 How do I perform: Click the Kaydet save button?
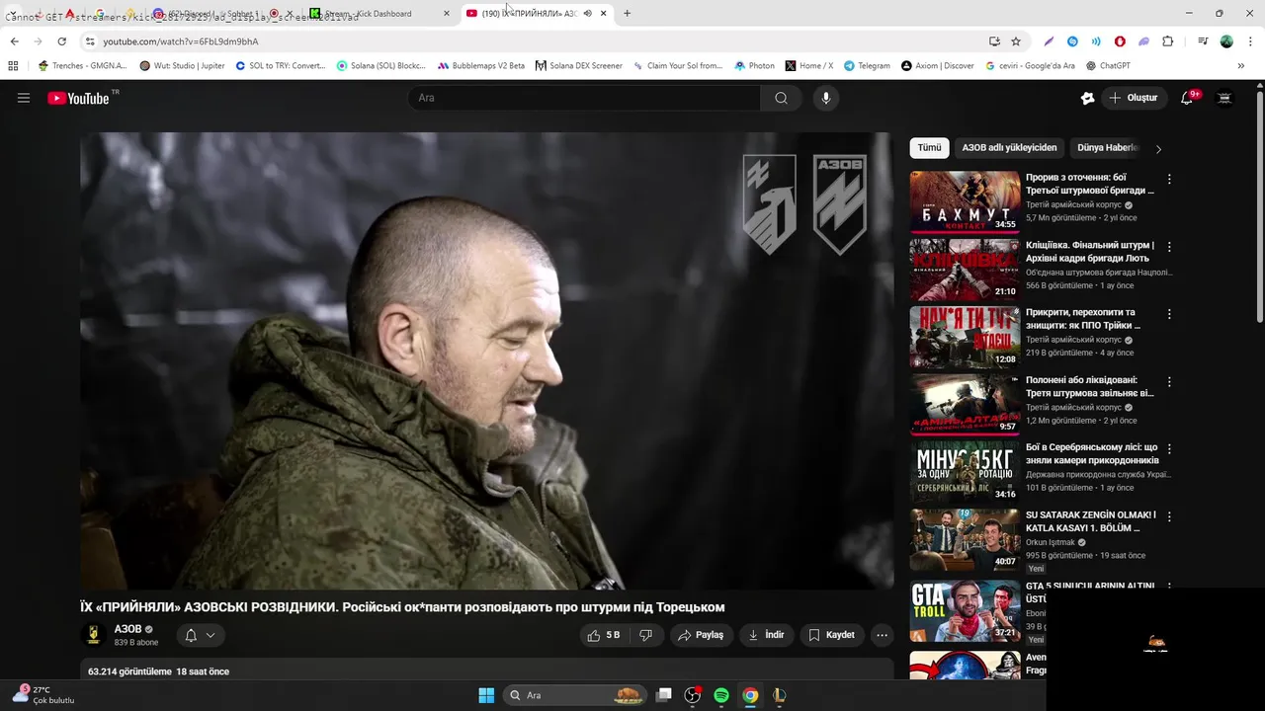pos(831,635)
